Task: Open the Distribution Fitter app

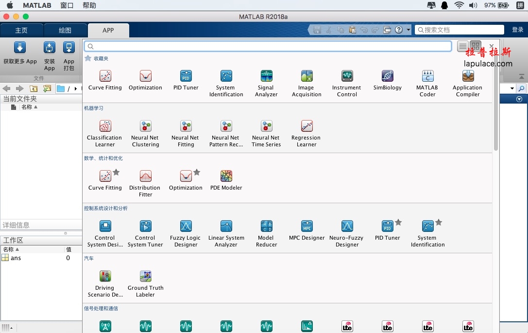Action: (145, 184)
